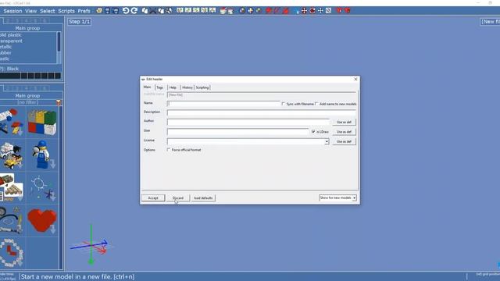
Task: Click the open file folder toolbar icon
Action: [x=99, y=10]
